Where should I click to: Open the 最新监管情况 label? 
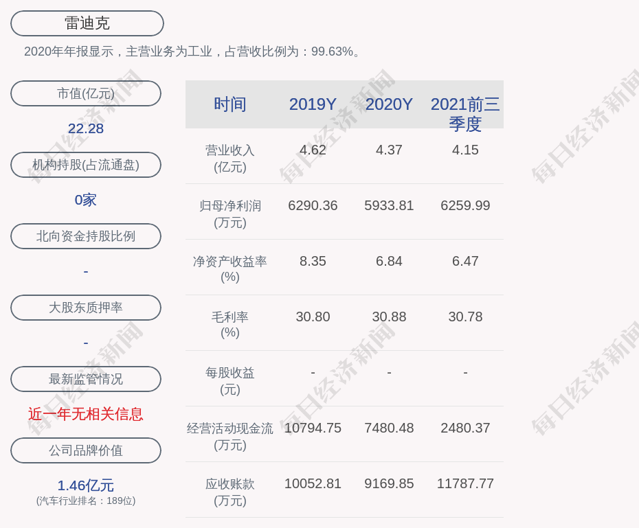[x=86, y=379]
